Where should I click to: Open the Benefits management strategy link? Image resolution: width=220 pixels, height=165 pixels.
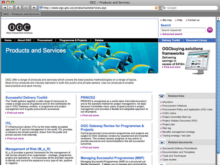coord(178,132)
